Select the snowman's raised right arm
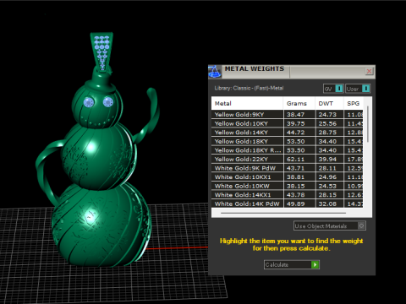 coord(148,116)
